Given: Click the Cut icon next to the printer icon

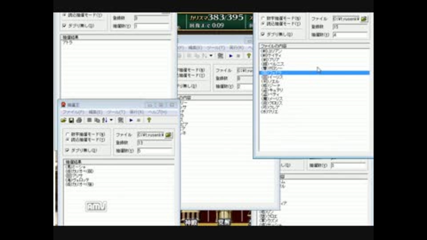Looking at the screenshot, I should [89, 120].
